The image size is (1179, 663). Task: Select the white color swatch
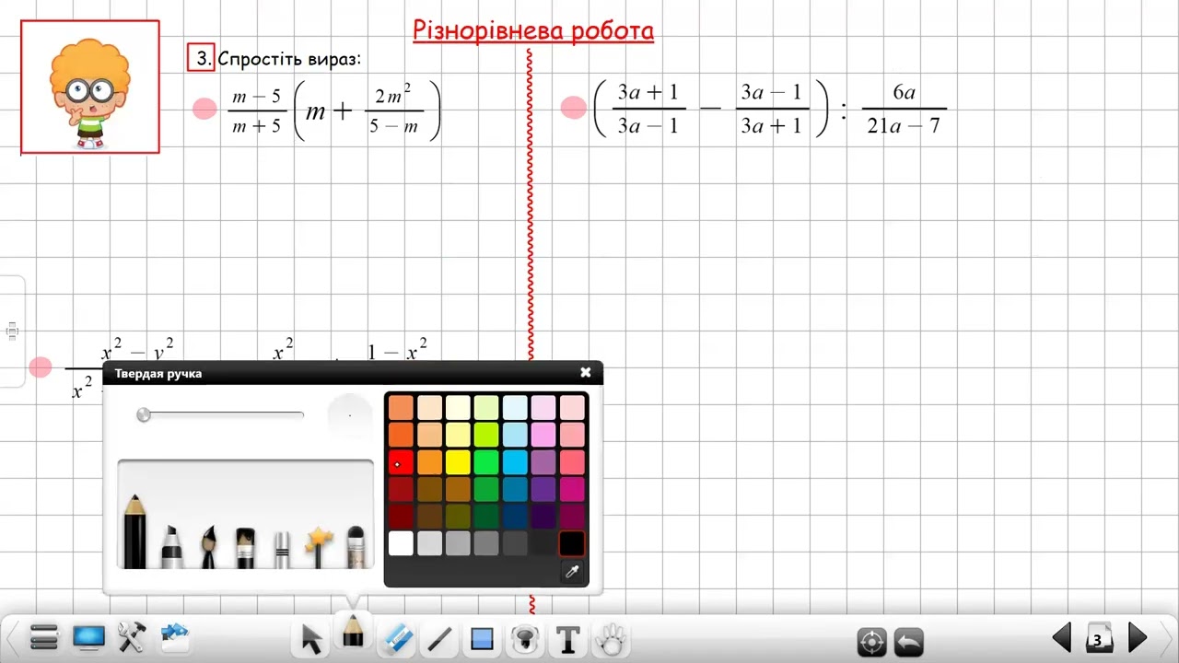coord(401,543)
